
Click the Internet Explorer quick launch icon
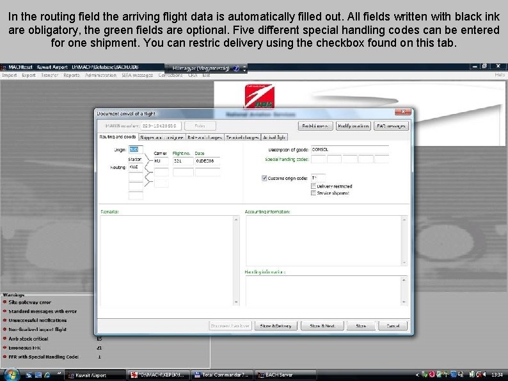click(x=47, y=375)
